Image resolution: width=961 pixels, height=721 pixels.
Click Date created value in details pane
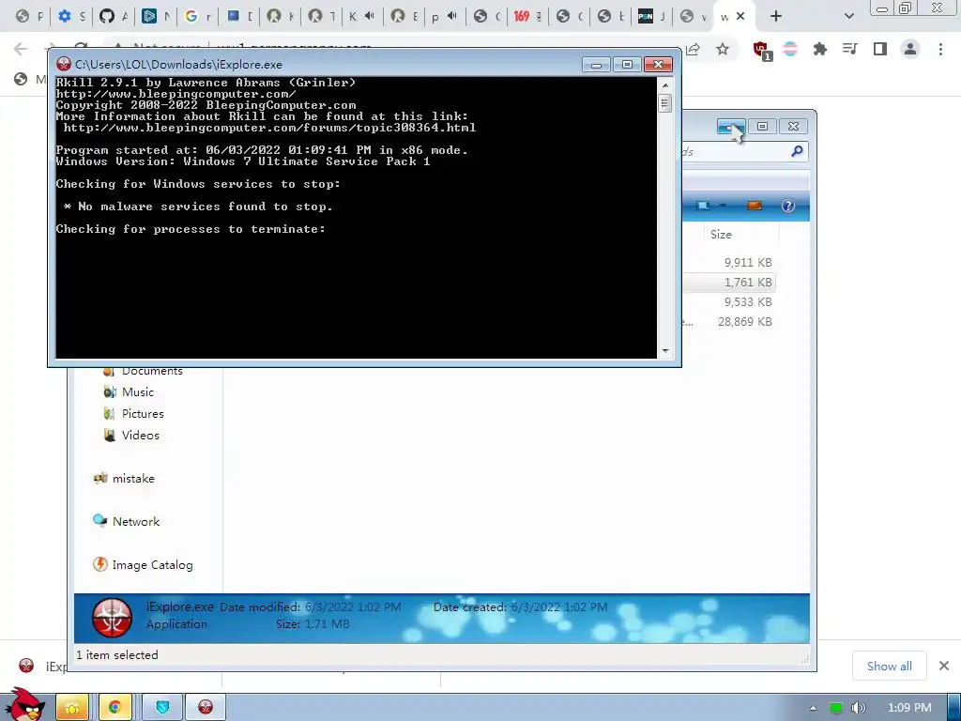click(x=559, y=607)
